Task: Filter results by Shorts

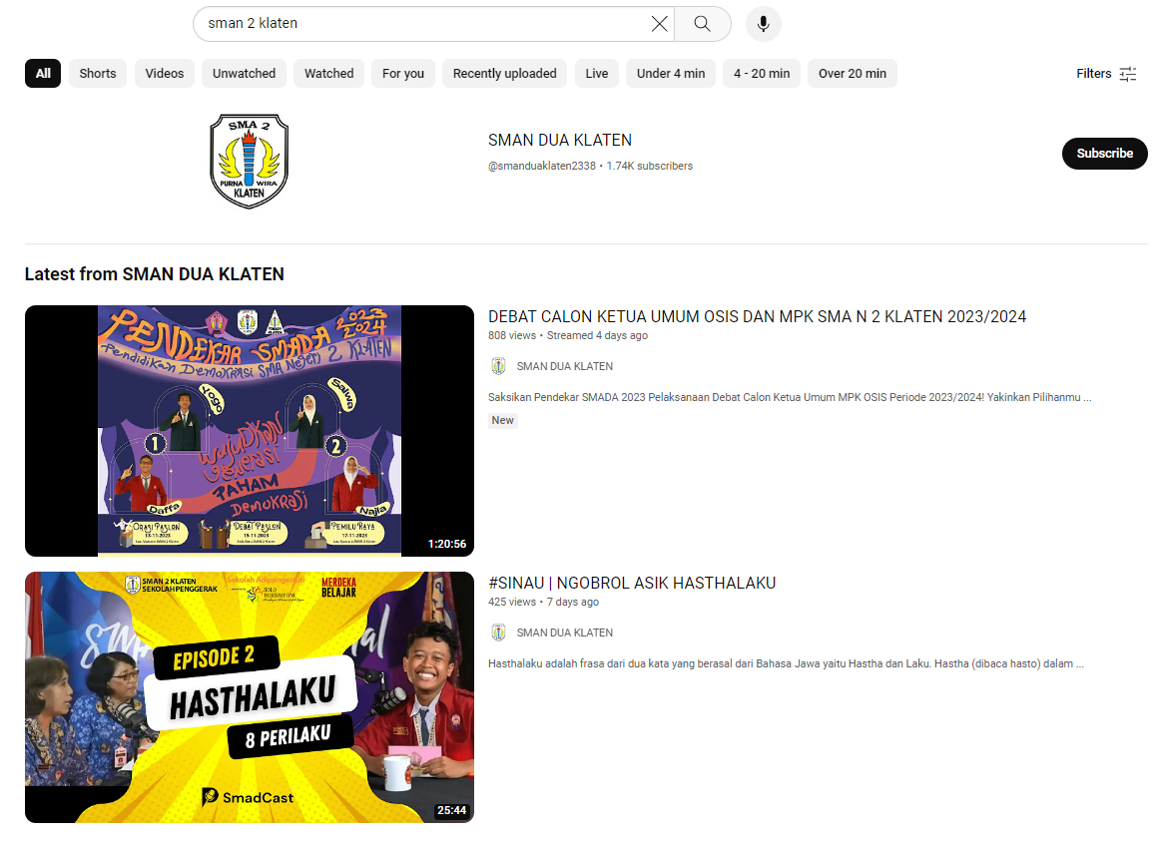Action: click(98, 74)
